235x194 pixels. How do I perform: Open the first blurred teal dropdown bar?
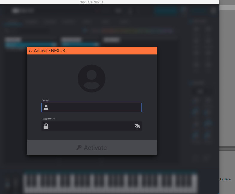(x=31, y=44)
